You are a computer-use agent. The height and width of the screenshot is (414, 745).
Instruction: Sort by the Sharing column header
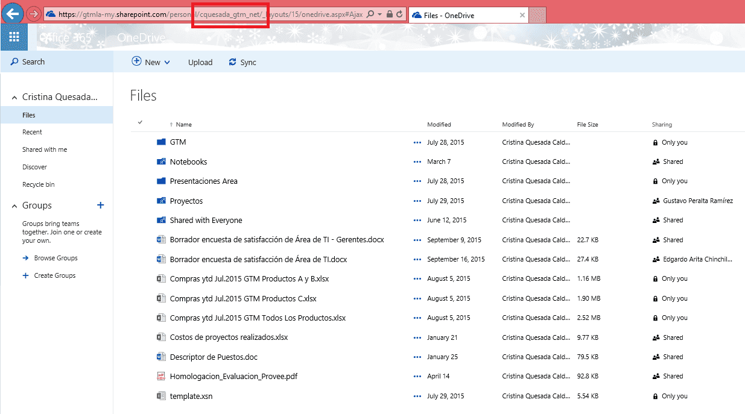tap(662, 125)
